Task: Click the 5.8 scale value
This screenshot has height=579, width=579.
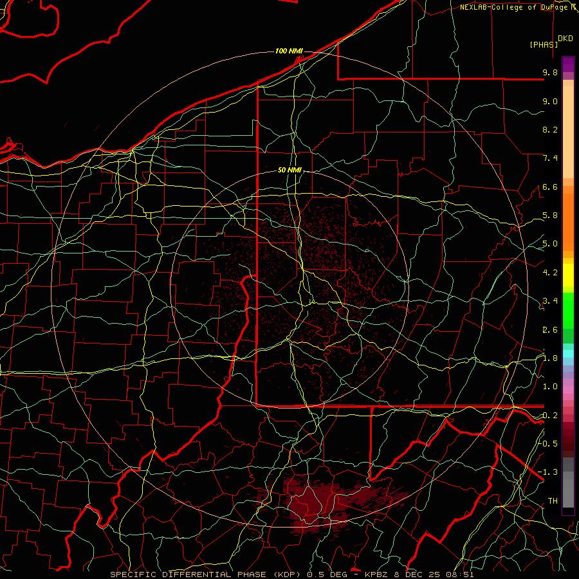Action: point(550,216)
